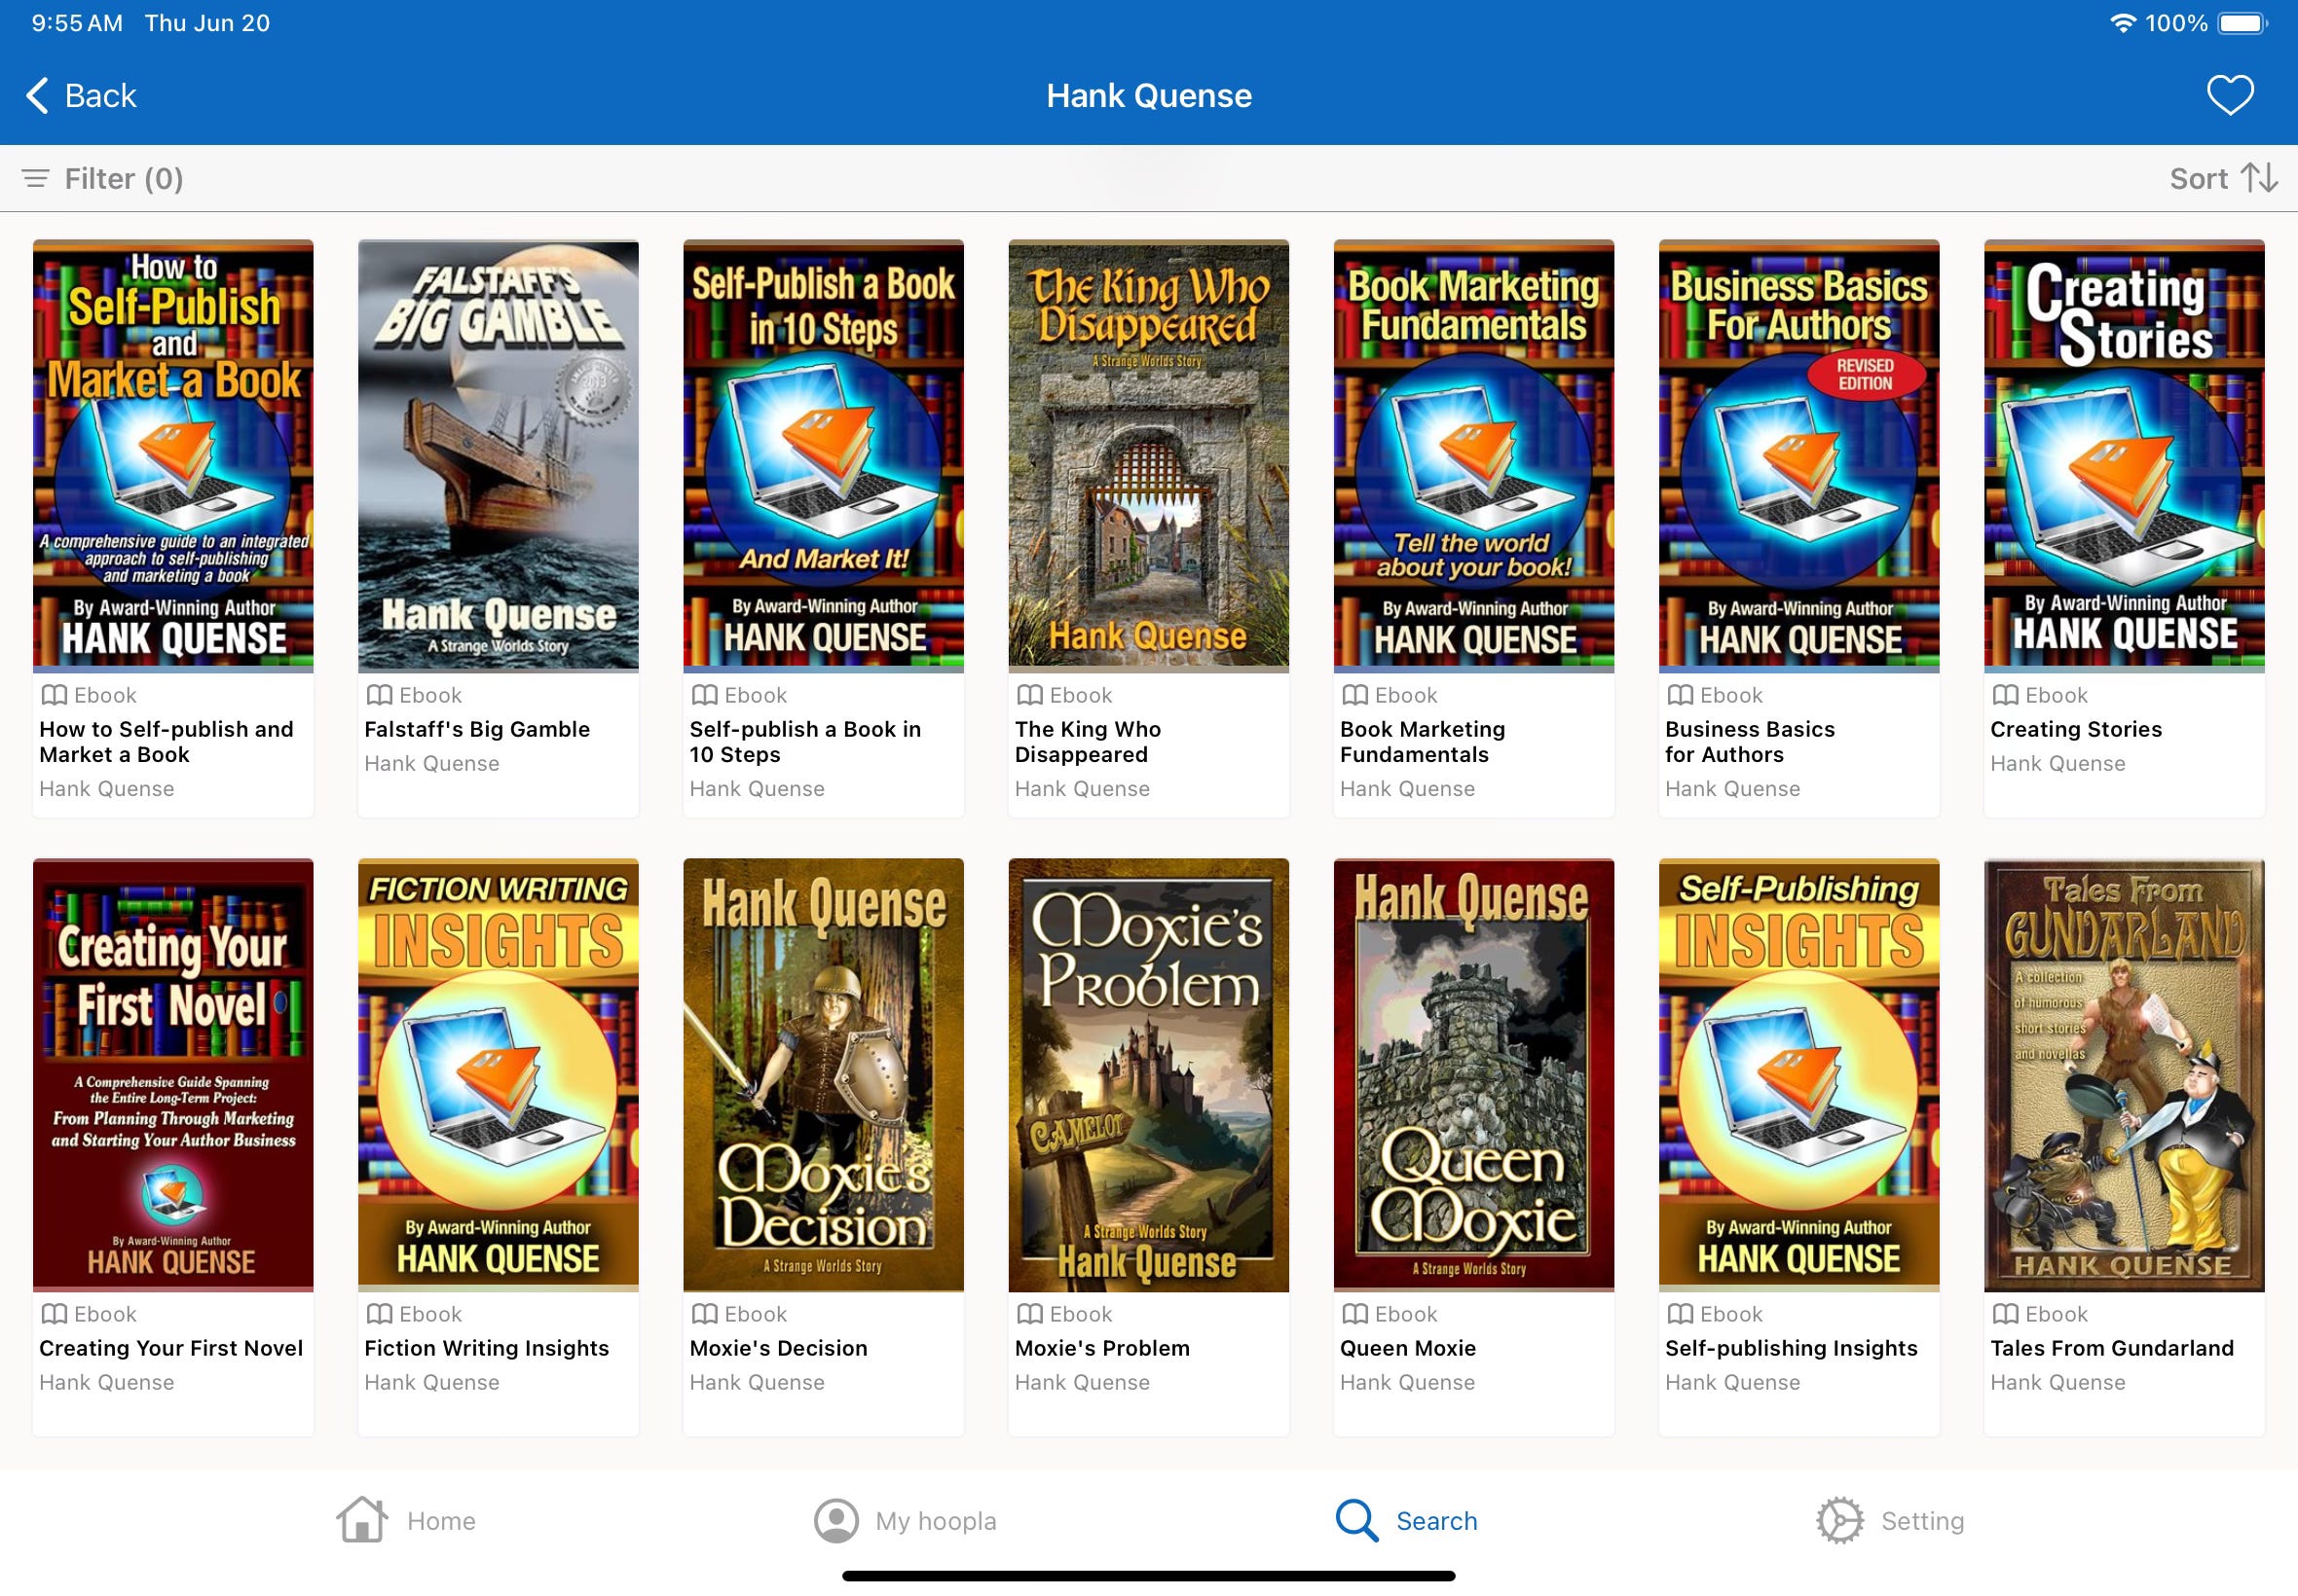Go to the Home tab

[406, 1521]
